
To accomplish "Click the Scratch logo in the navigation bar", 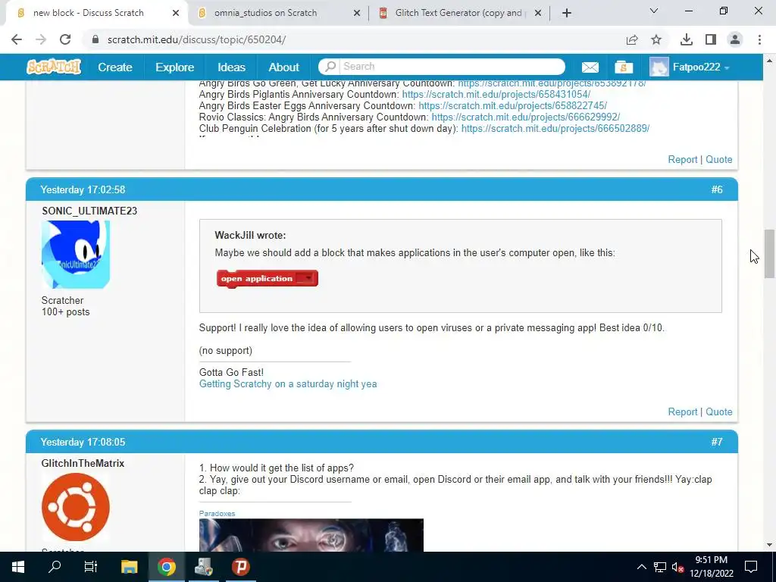I will coord(54,67).
